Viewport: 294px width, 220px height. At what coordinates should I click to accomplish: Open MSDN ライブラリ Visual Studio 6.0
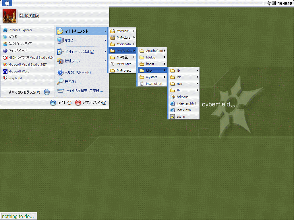pyautogui.click(x=28, y=58)
